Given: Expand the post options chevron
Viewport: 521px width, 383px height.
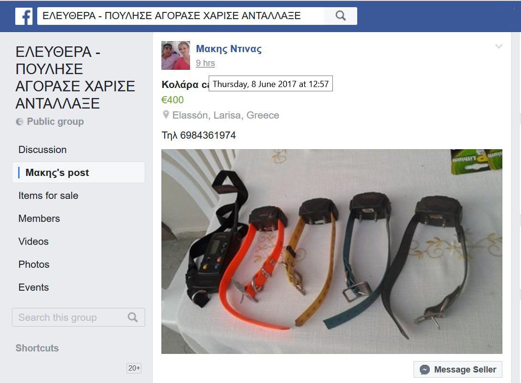Looking at the screenshot, I should [499, 46].
